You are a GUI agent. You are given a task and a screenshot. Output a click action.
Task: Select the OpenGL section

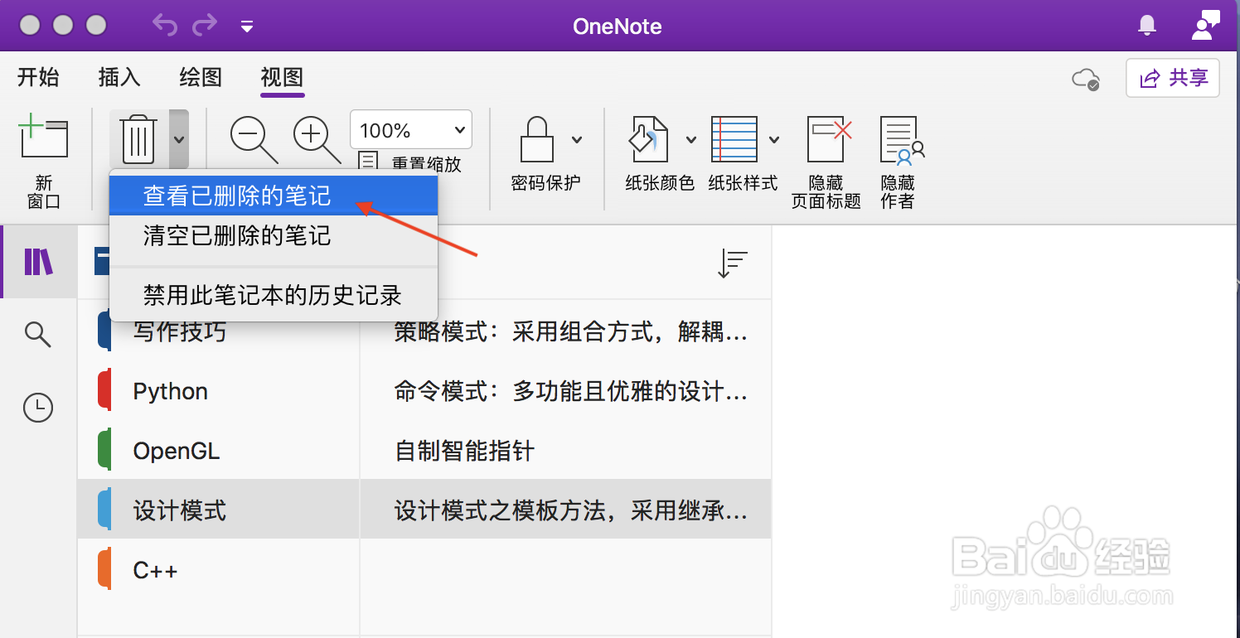219,451
